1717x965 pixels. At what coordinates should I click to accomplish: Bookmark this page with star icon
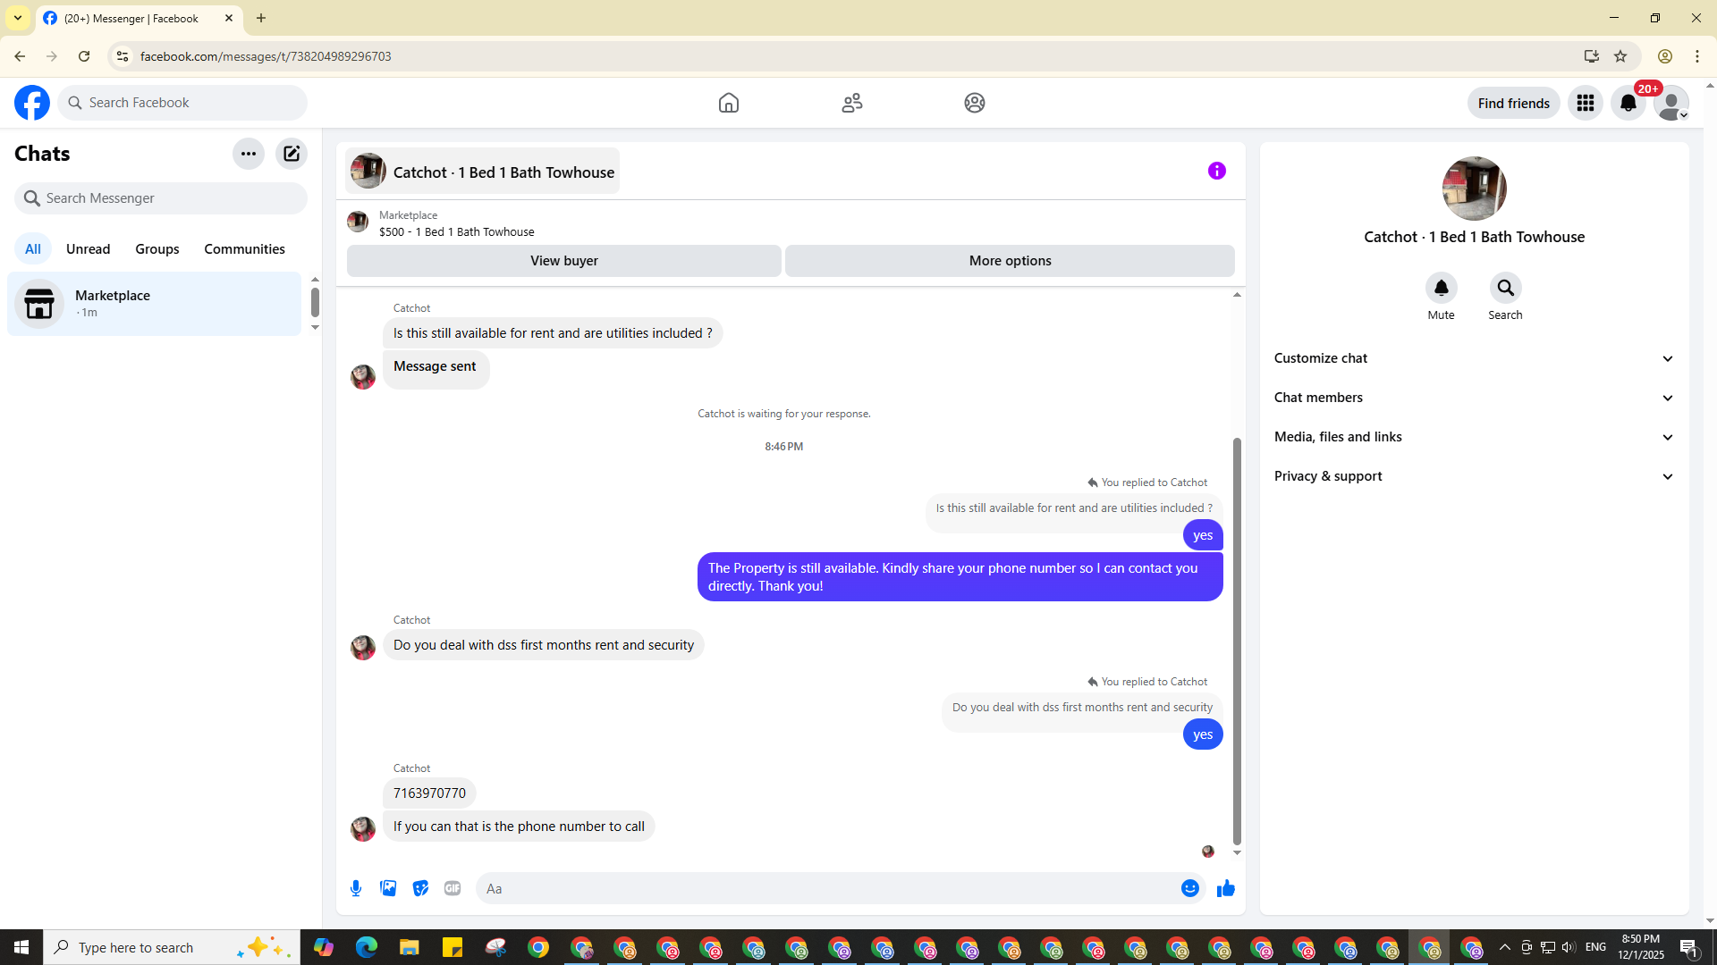point(1620,56)
